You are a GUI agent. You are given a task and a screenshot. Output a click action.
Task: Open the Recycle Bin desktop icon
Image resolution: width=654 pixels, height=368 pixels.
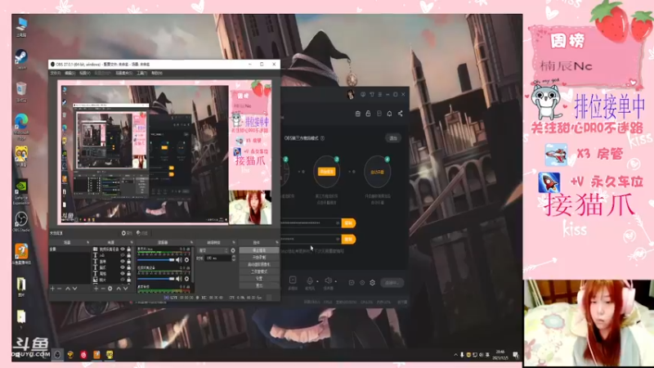(x=21, y=92)
